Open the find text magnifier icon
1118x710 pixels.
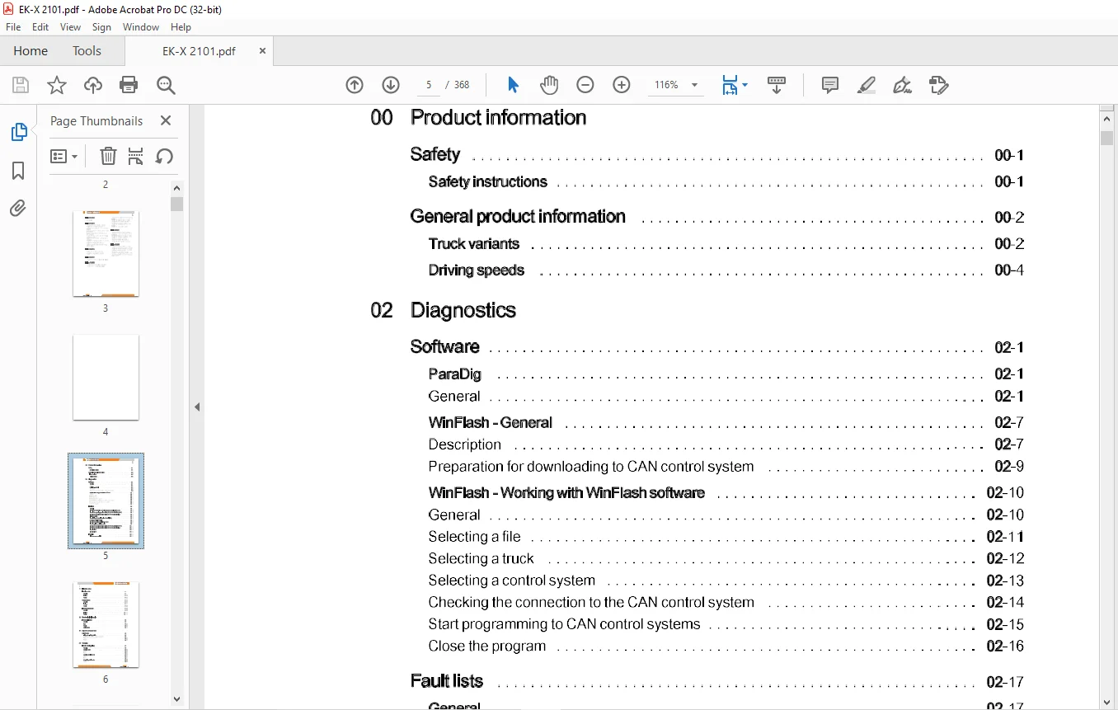coord(166,85)
